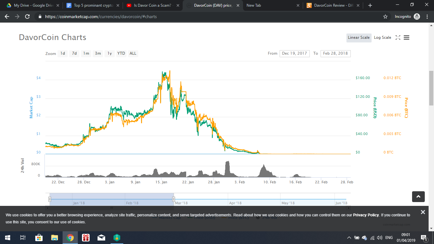The height and width of the screenshot is (244, 434).
Task: Click right handle of range navigator
Action: [x=173, y=199]
